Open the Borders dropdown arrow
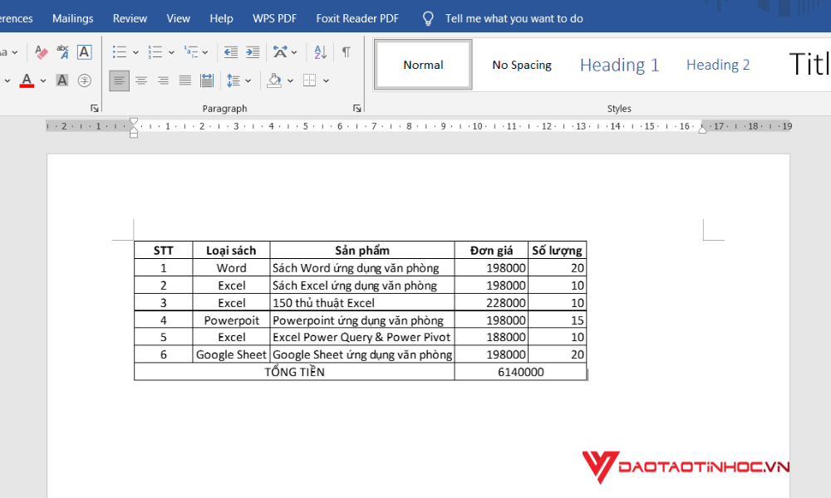 (x=325, y=81)
